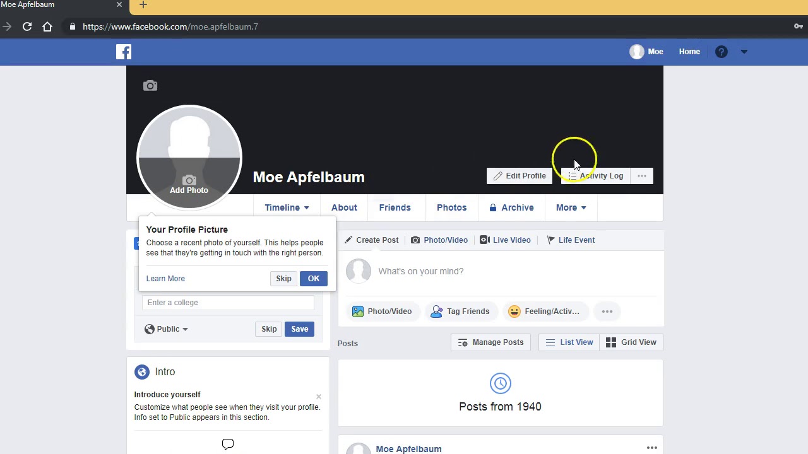Open the Public audience selector
This screenshot has height=454, width=808.
(166, 329)
